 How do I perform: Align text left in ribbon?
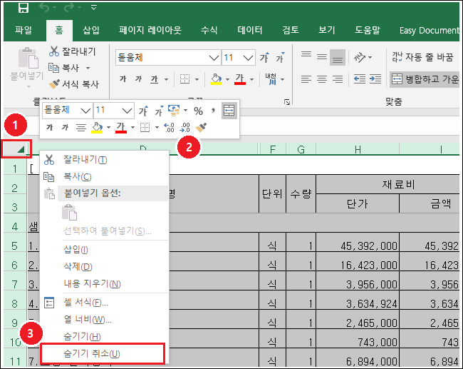click(306, 79)
